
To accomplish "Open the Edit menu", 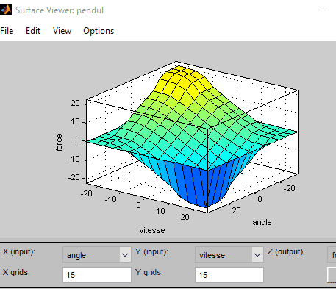I will tap(33, 31).
